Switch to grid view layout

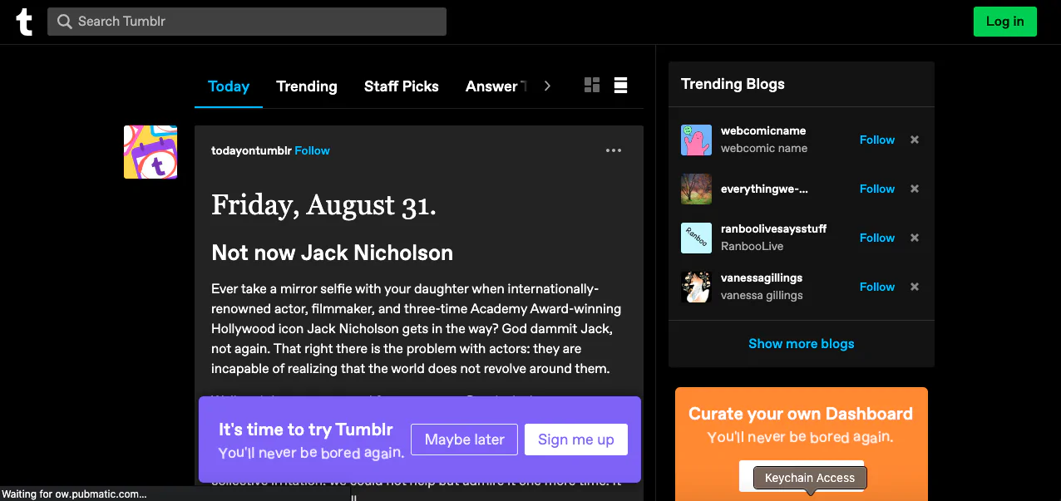[x=592, y=85]
